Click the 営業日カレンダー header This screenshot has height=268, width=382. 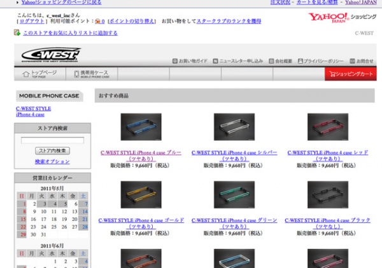tap(52, 178)
